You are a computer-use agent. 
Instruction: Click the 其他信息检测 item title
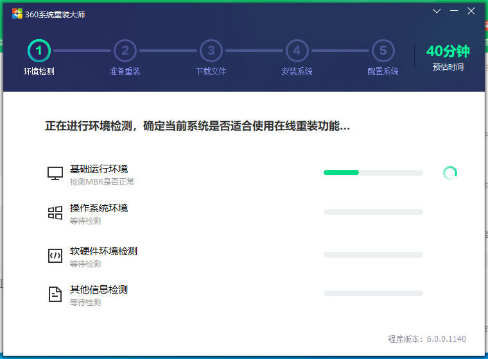tap(99, 290)
